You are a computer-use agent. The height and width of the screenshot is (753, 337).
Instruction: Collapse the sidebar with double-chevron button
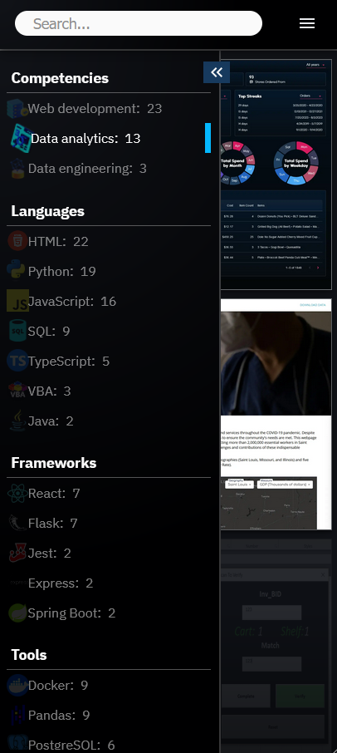[217, 72]
